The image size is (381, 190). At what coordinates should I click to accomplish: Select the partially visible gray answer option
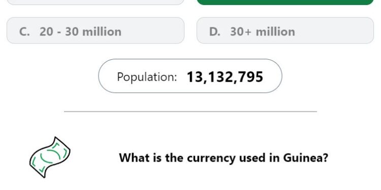tap(96, 2)
